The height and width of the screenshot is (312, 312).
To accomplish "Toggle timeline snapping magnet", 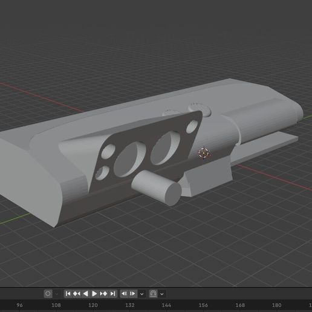I will coord(153,293).
